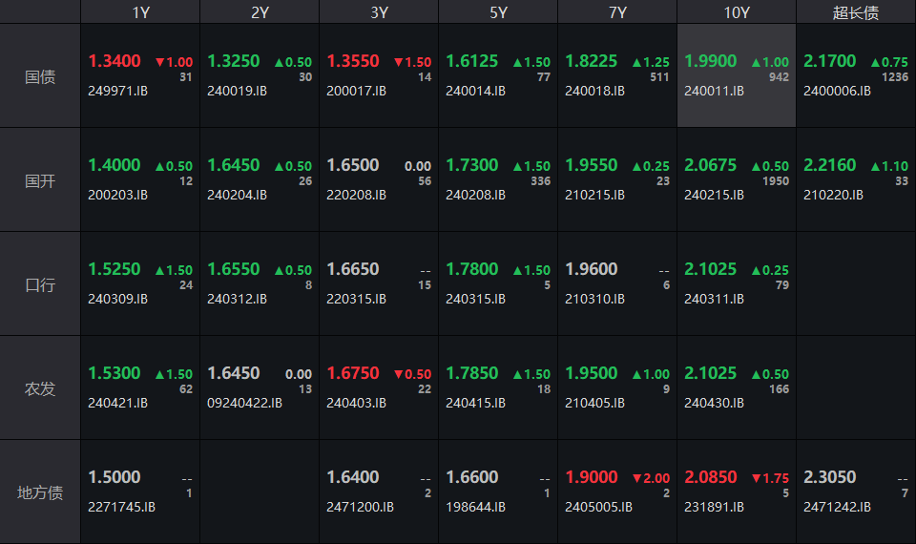Select the 超长债 column header
This screenshot has height=544, width=916.
(856, 12)
